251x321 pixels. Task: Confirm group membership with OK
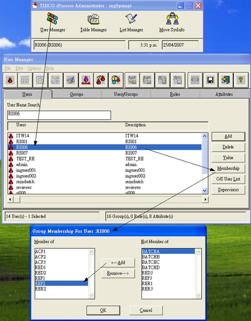tap(103, 311)
